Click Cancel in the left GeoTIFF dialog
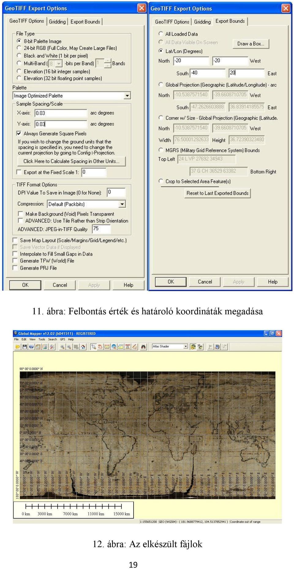This screenshot has height=569, width=294. (x=60, y=285)
